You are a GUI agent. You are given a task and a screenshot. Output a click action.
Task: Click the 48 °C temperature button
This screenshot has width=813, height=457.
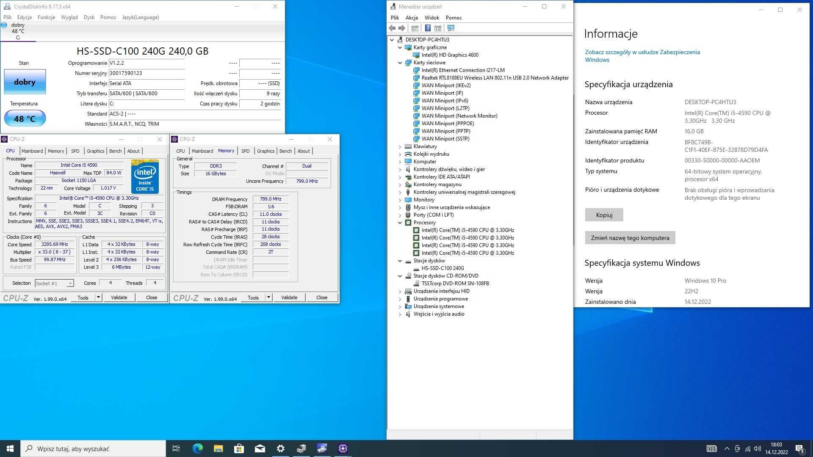point(25,118)
